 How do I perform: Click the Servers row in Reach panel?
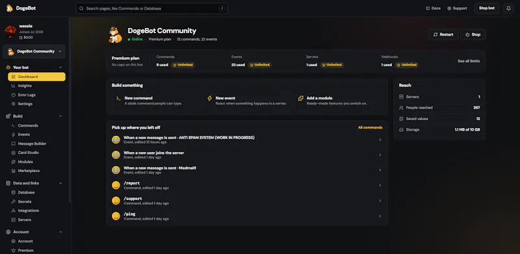[439, 97]
